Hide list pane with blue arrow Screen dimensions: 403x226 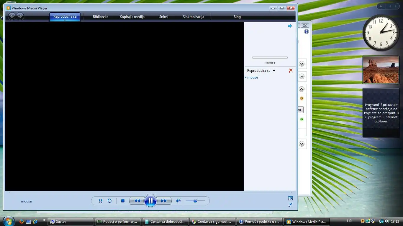click(290, 26)
